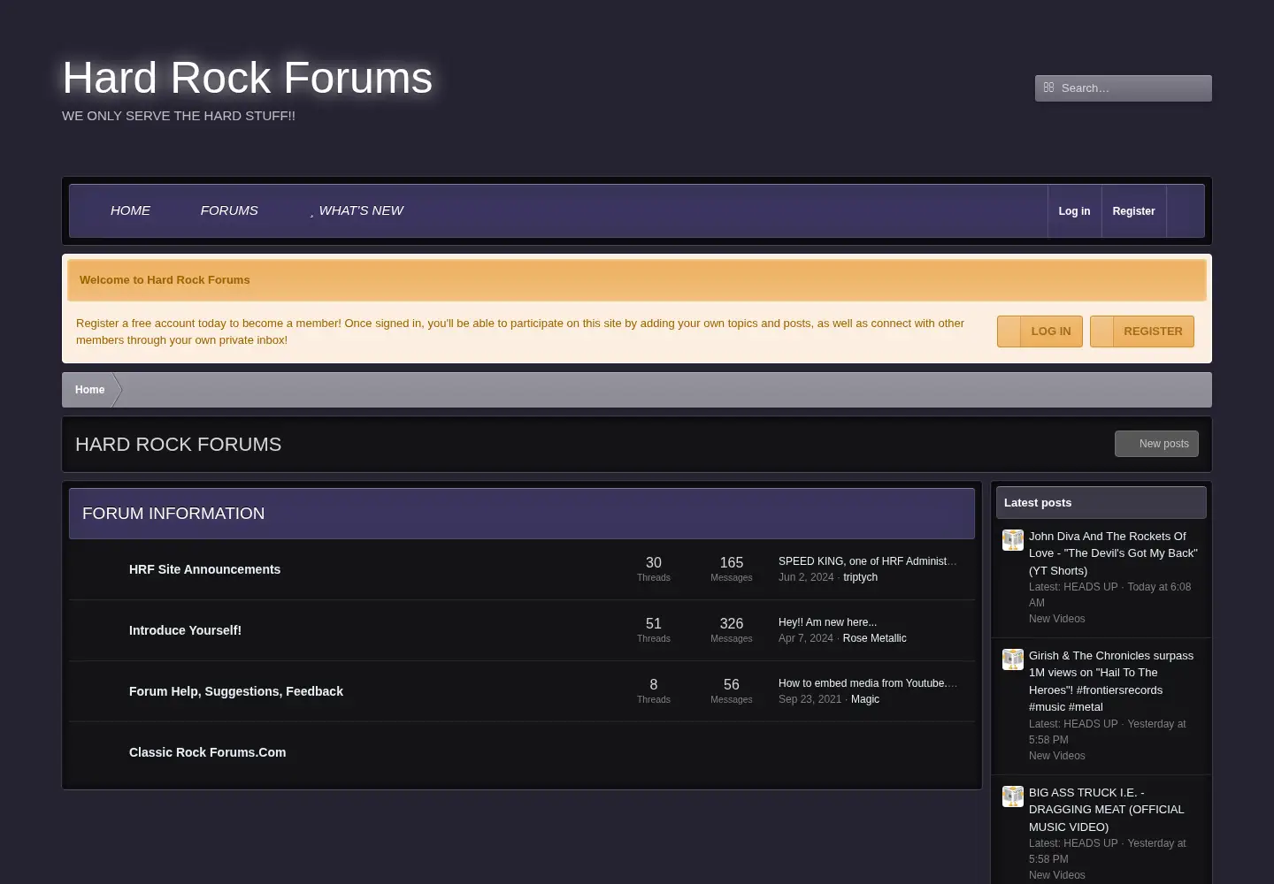The height and width of the screenshot is (884, 1274).
Task: Click the Sep 23, 2021 post date
Action: coord(810,699)
